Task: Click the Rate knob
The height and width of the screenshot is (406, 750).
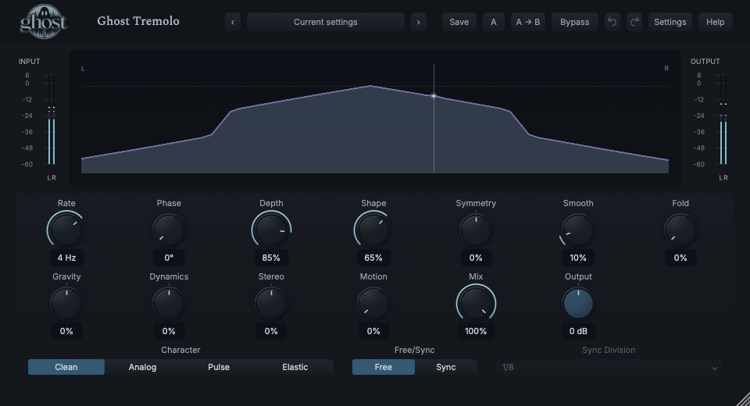Action: click(66, 230)
